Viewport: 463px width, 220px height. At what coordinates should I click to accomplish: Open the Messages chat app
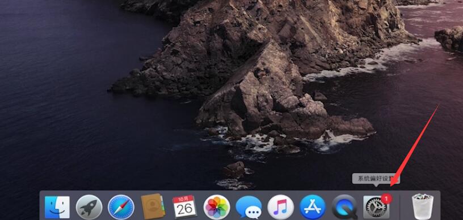(x=249, y=207)
